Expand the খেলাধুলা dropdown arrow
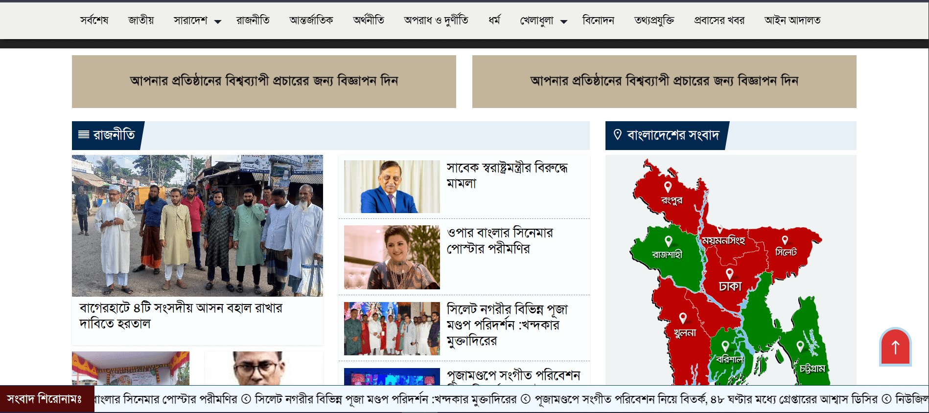The height and width of the screenshot is (413, 929). click(564, 22)
